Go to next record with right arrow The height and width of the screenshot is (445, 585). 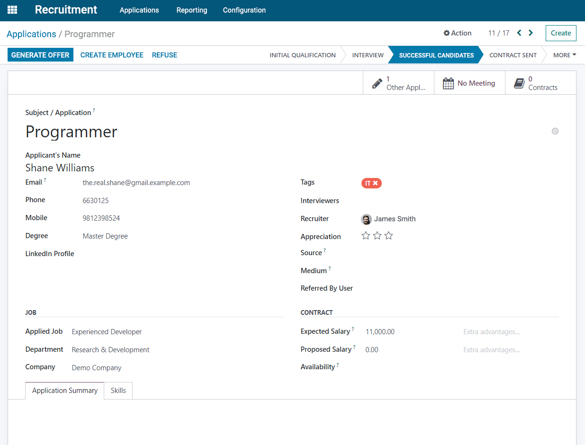pos(531,33)
